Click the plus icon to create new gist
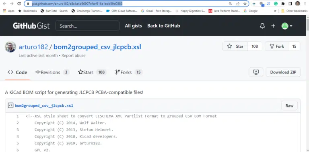The height and width of the screenshot is (152, 309). pos(273,26)
